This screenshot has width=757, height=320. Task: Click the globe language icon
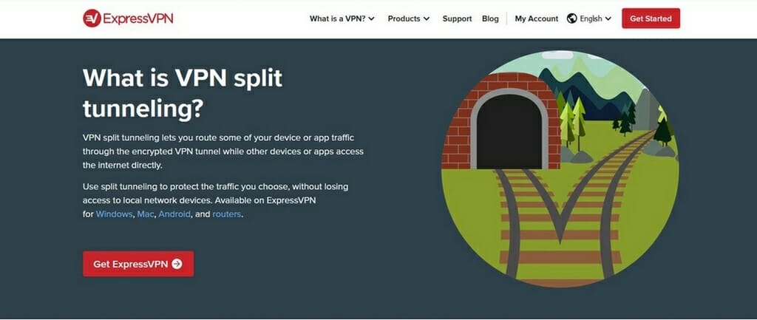pyautogui.click(x=572, y=18)
